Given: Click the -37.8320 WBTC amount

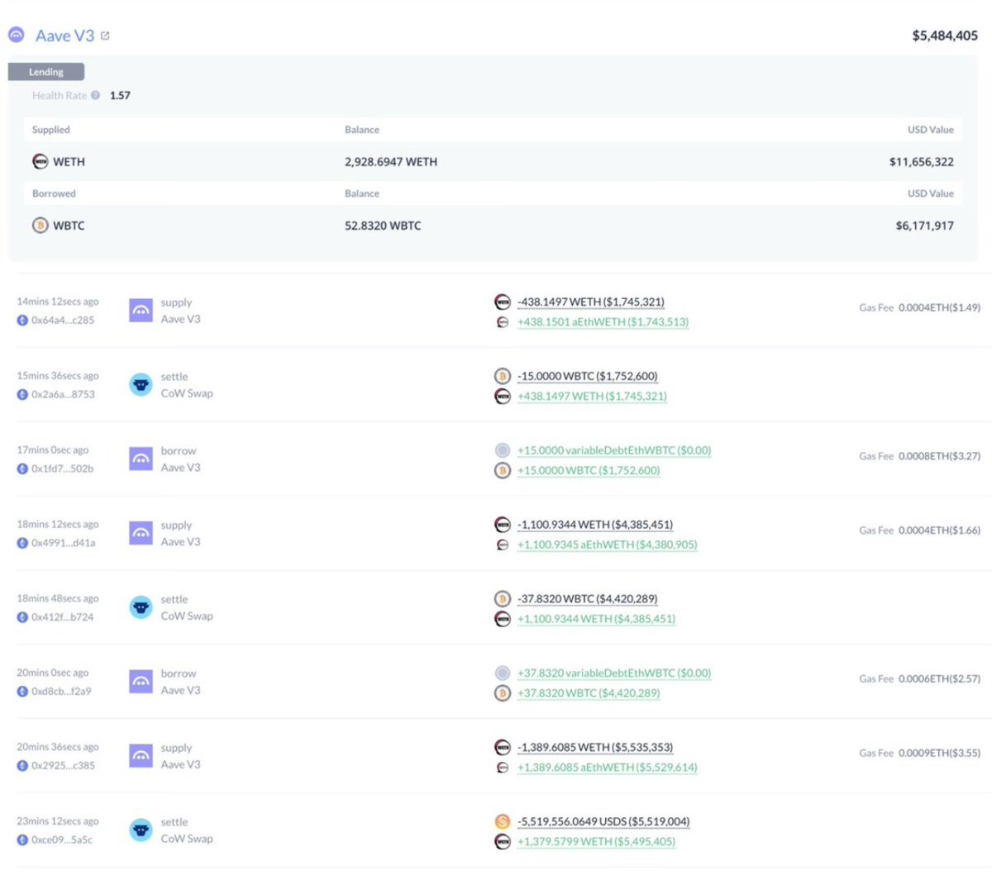Looking at the screenshot, I should click(588, 598).
